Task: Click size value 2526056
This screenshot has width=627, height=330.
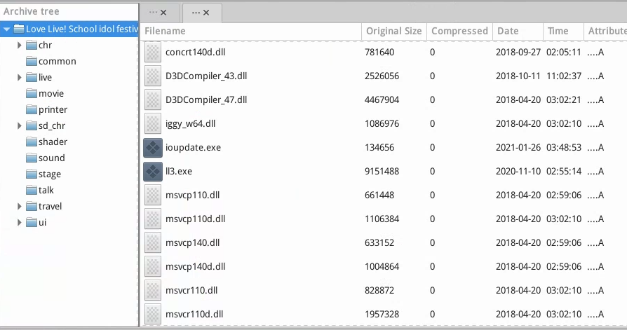Action: coord(382,76)
